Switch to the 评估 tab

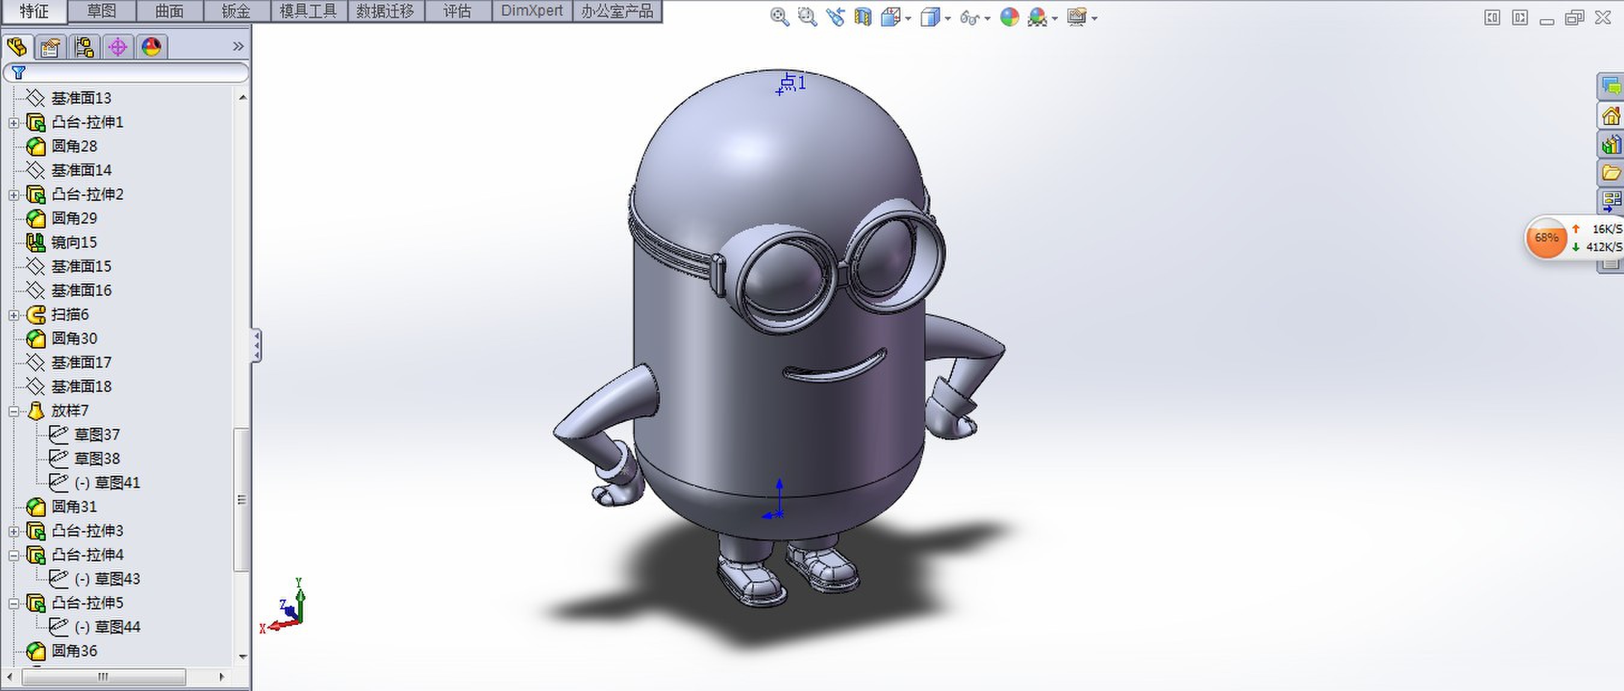coord(458,11)
